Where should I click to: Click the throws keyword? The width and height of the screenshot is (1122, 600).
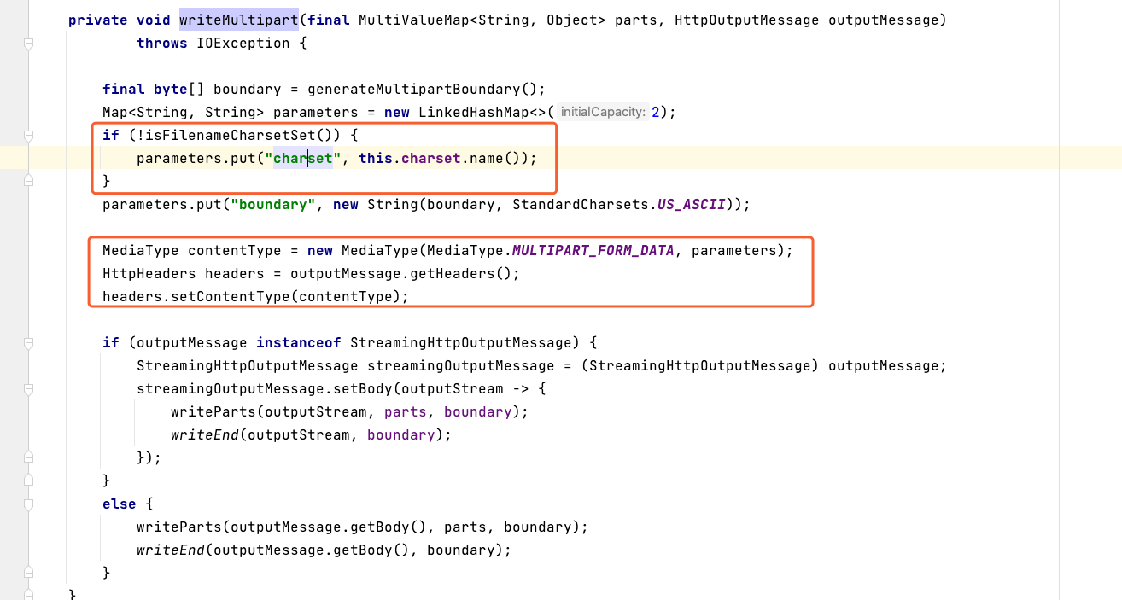[162, 43]
